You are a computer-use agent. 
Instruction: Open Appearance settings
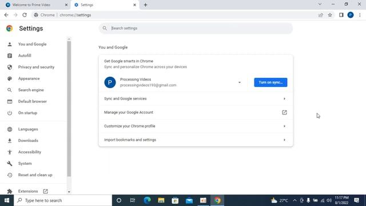(29, 78)
